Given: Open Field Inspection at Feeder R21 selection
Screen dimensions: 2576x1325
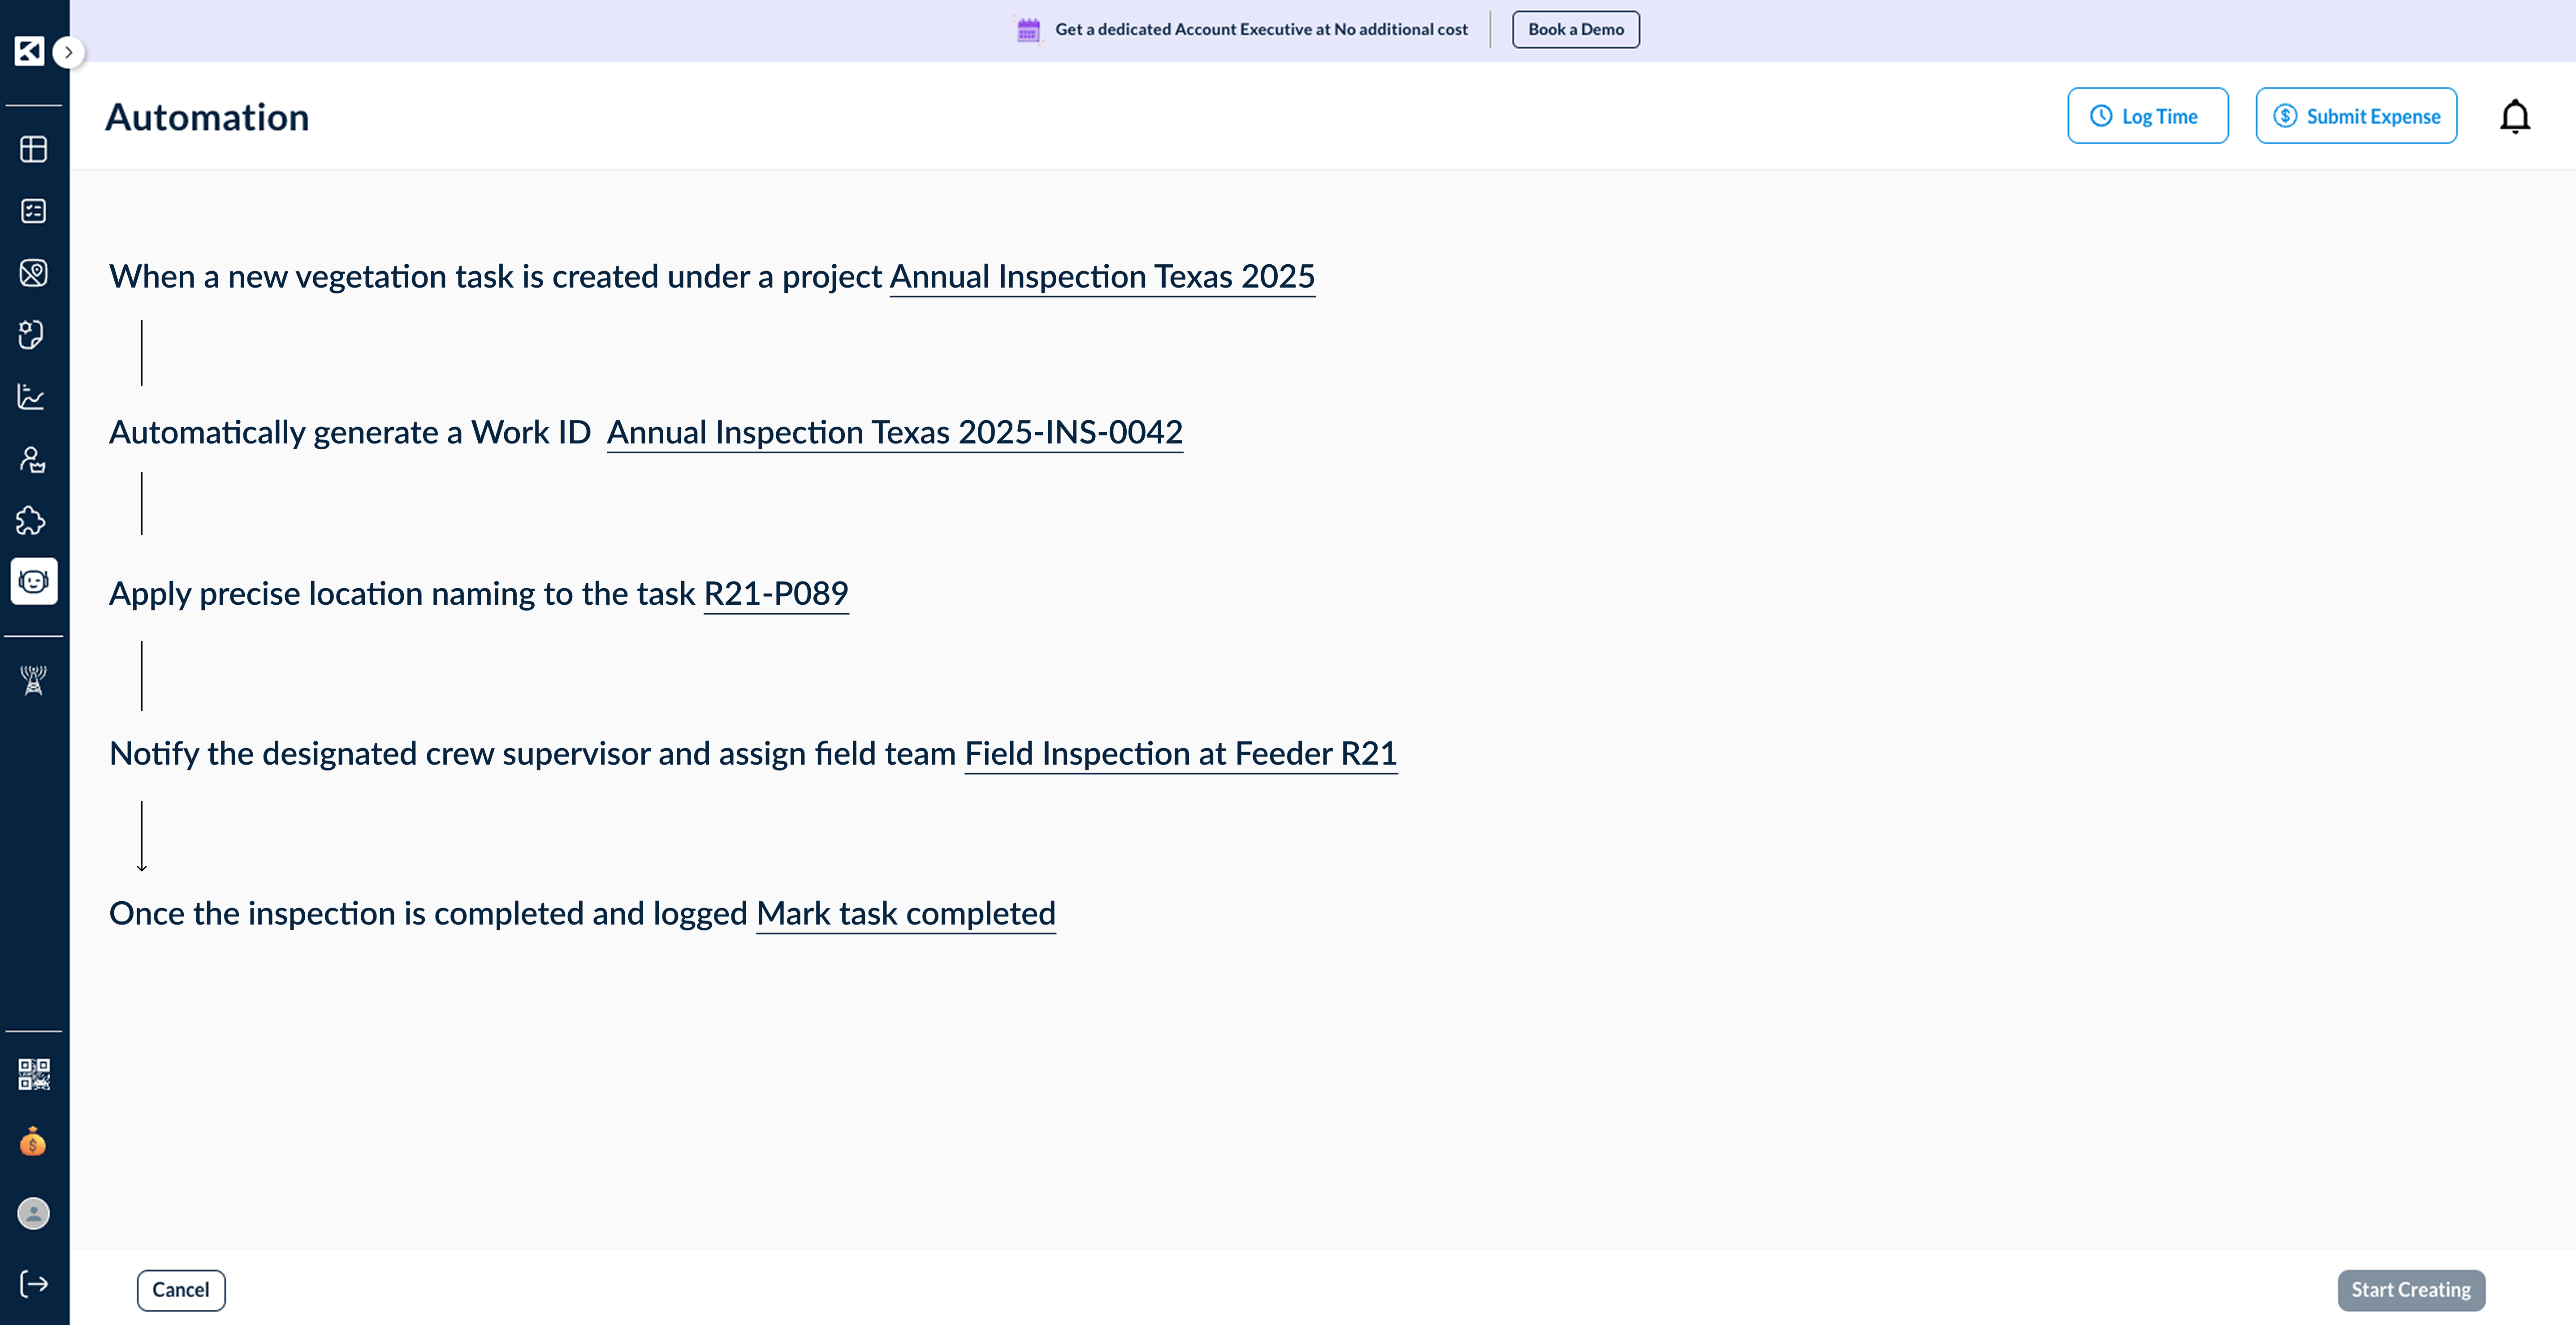Looking at the screenshot, I should click(x=1180, y=753).
